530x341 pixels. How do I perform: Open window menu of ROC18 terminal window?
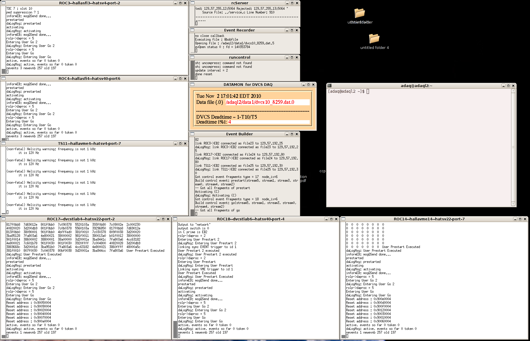pyautogui.click(x=175, y=219)
